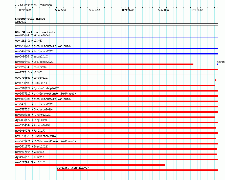Viewport: 225px width, 180px height.
Task: Open nsv4238064 (gnomADStructuralVariants) label
Action: [43, 46]
